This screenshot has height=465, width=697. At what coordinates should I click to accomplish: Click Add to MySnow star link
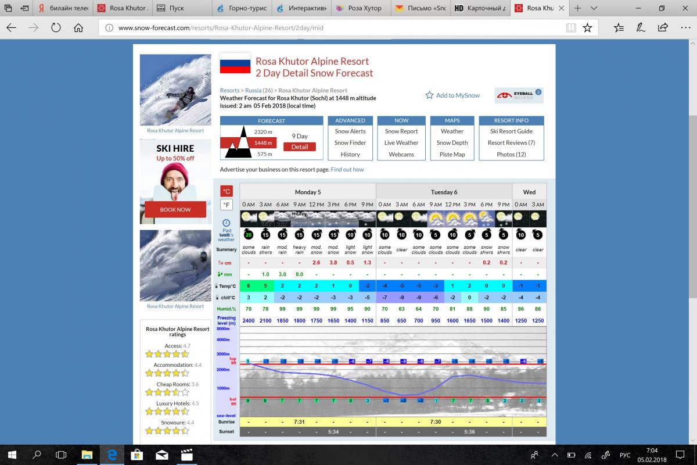click(452, 95)
